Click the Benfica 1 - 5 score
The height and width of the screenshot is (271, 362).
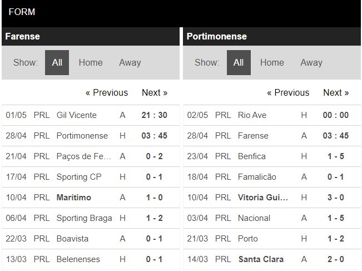[x=336, y=156]
